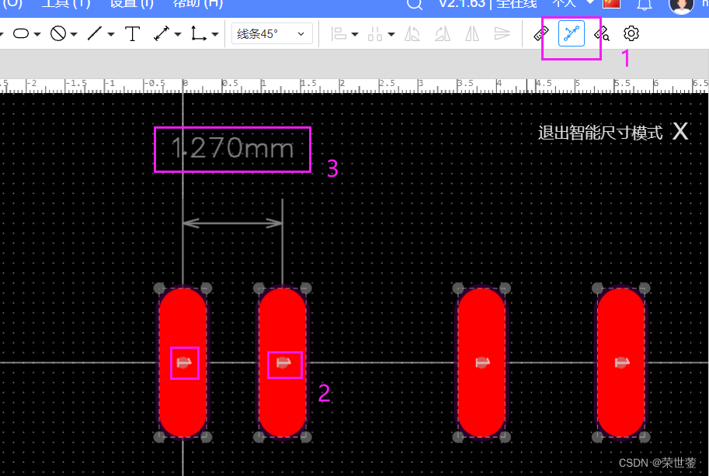
Task: Open the notifications bell
Action: point(645,5)
